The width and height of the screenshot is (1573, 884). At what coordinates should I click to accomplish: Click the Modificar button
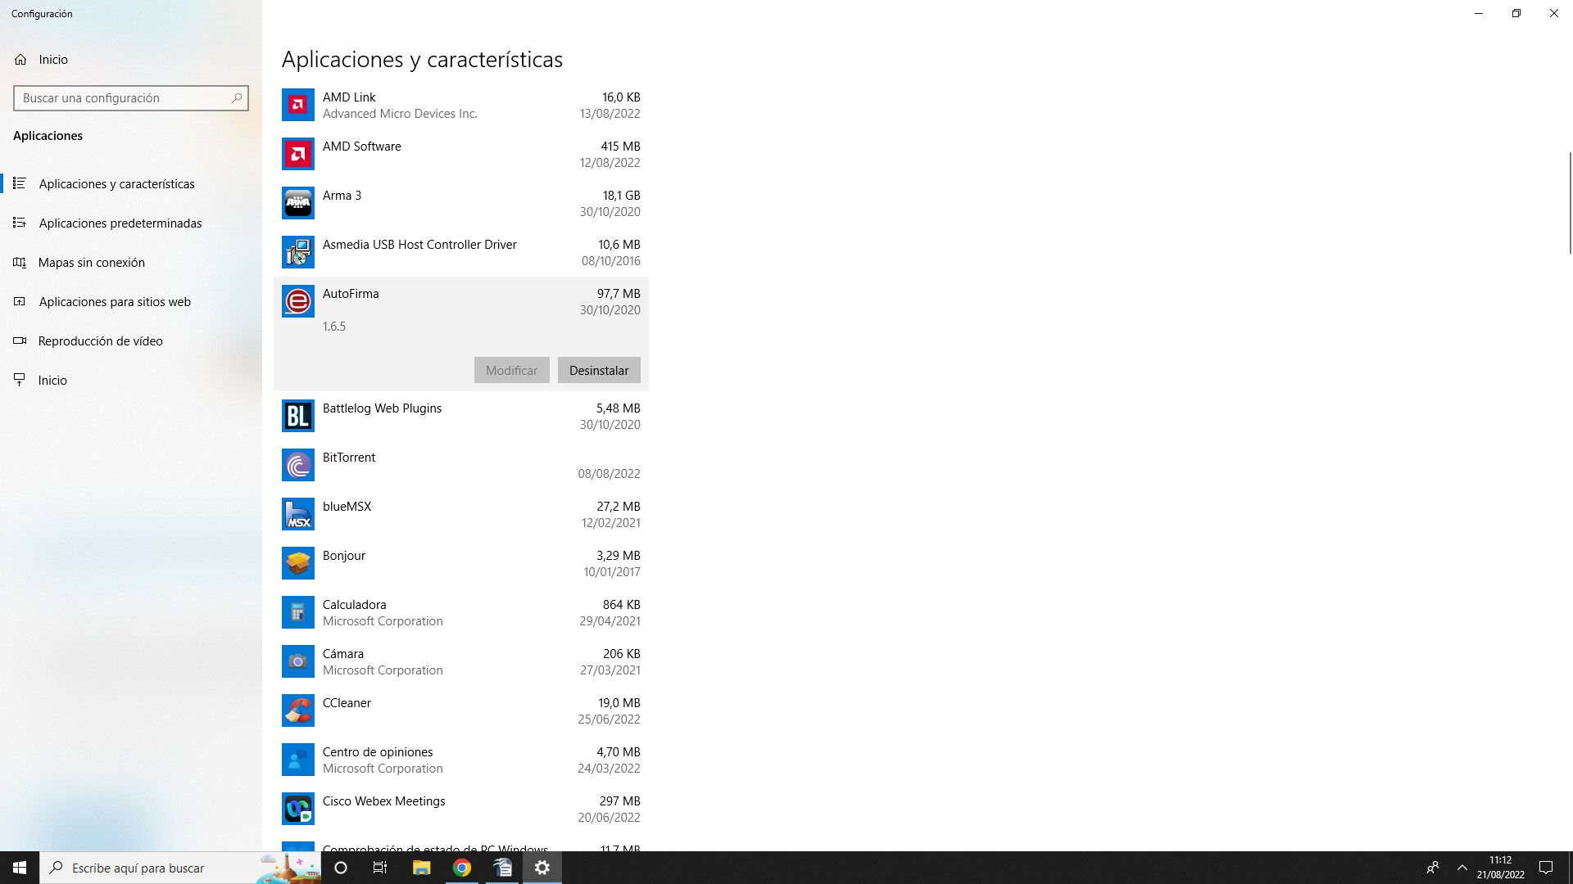tap(511, 370)
